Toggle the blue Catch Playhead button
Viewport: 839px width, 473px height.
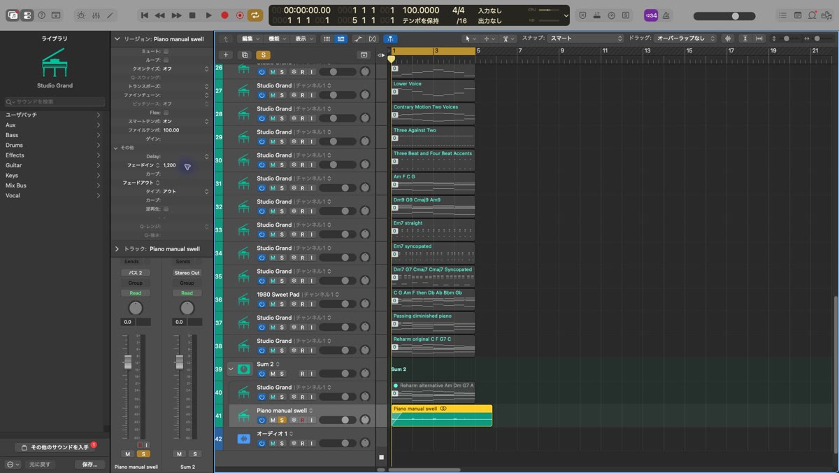(390, 38)
